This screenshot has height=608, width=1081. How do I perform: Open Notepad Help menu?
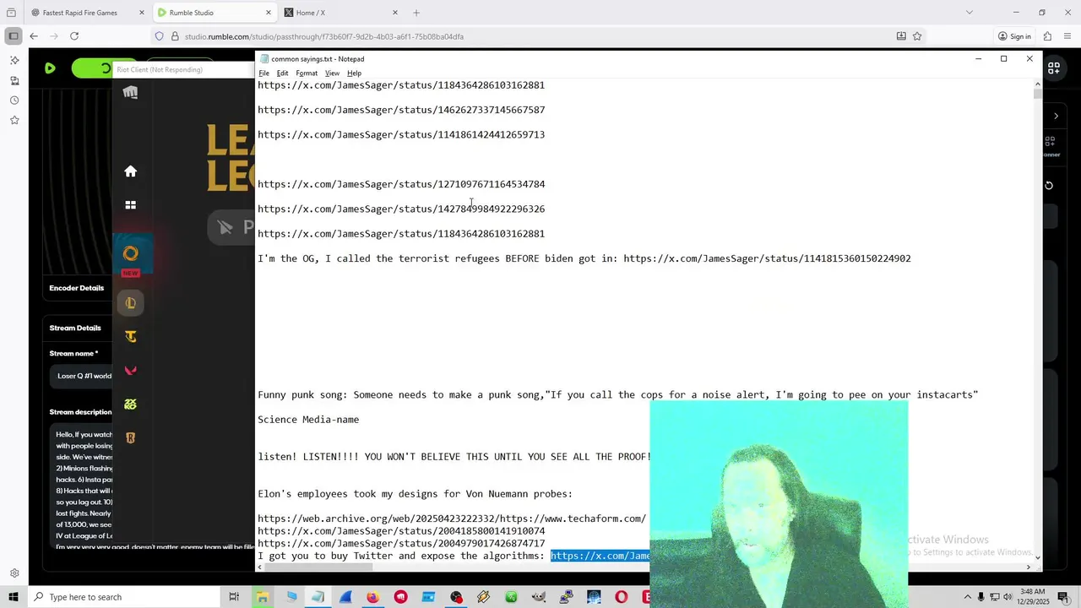point(354,73)
